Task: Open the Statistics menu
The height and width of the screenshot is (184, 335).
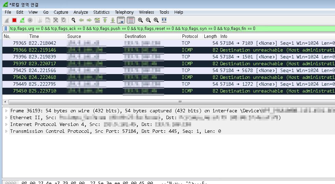Action: tap(101, 12)
